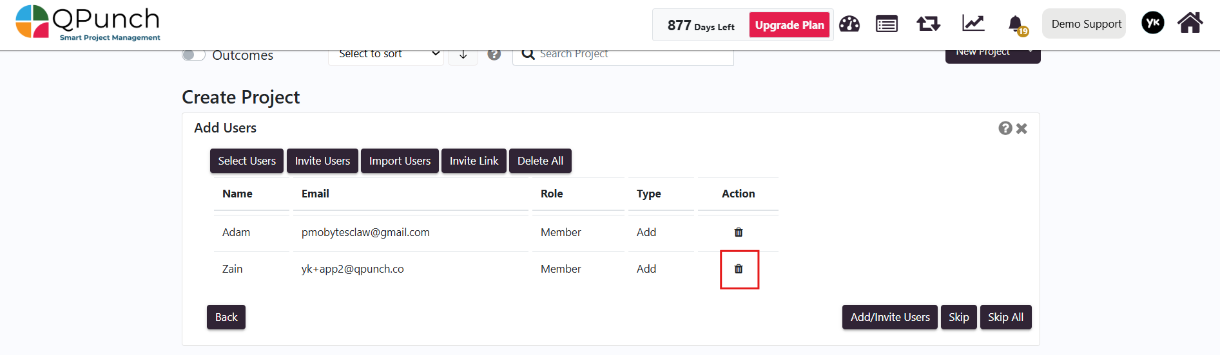Open the YK user avatar menu

(1153, 23)
